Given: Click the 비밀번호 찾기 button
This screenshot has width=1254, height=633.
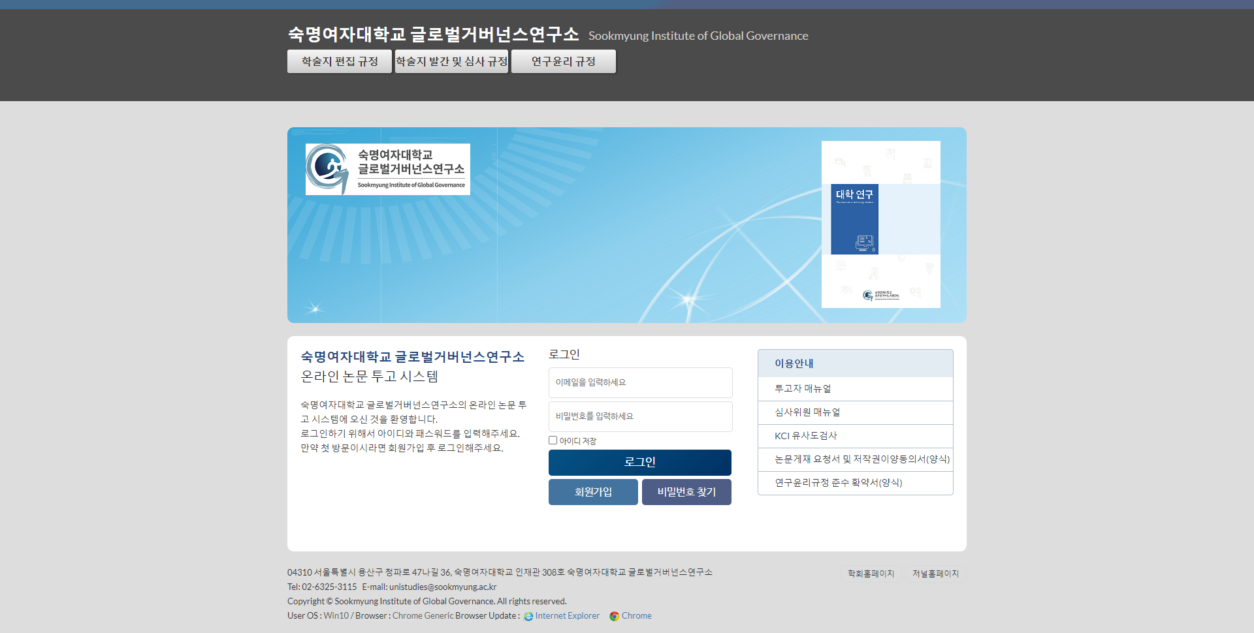Looking at the screenshot, I should (x=686, y=492).
